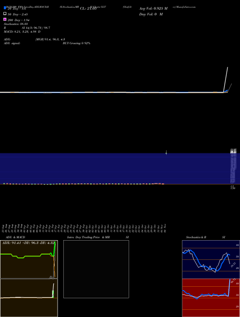
Task: Open the MACD chart below the ADX chart
Action: tap(29, 298)
